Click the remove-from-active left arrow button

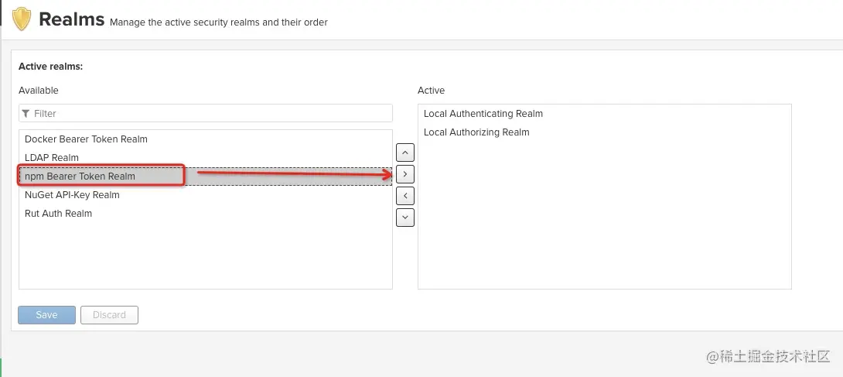[x=404, y=196]
